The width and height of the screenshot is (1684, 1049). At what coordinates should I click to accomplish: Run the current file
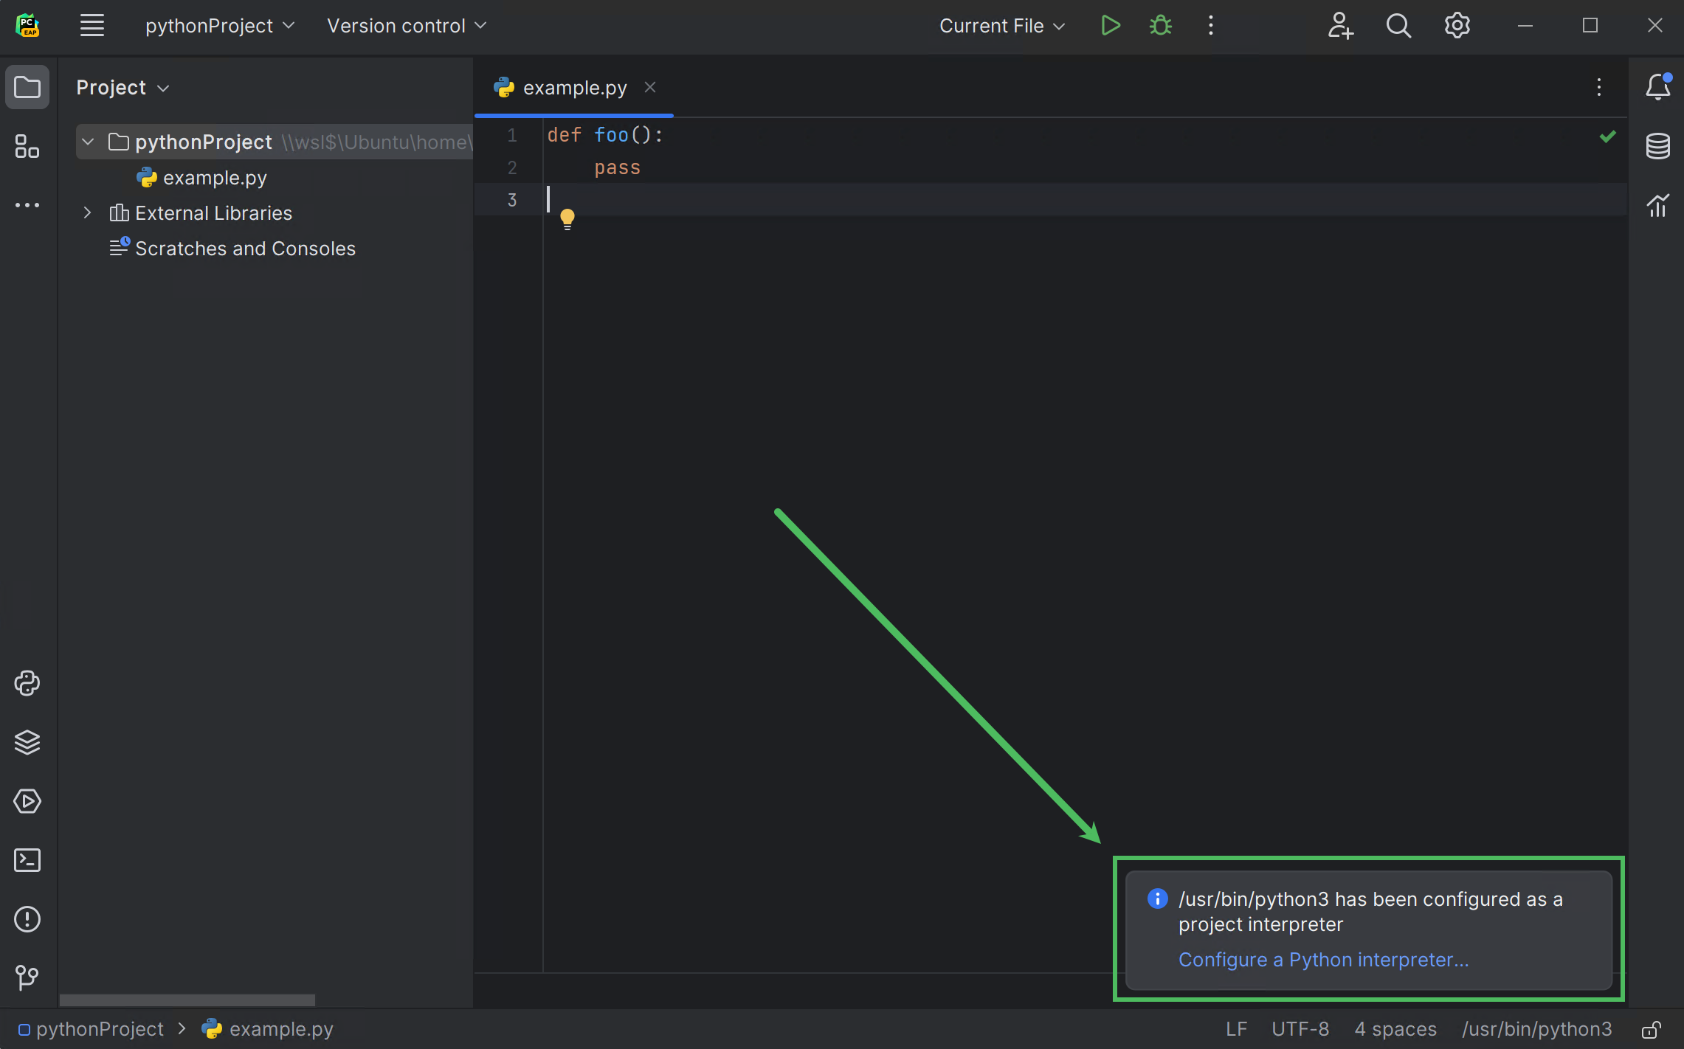[x=1111, y=25]
